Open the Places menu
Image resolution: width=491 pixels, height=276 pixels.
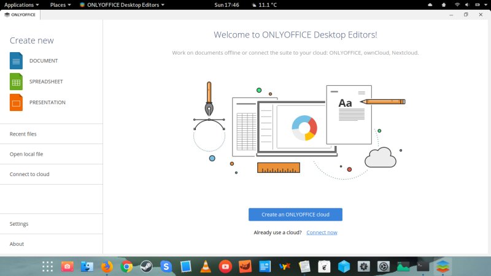click(x=60, y=5)
